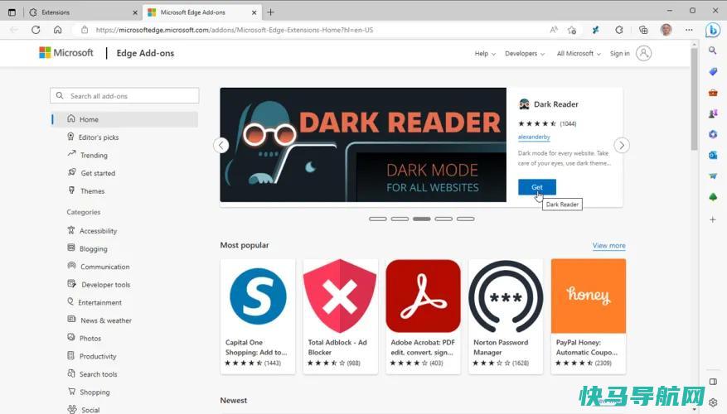
Task: Open the Adobe Acrobat PDF add-on card
Action: (423, 316)
